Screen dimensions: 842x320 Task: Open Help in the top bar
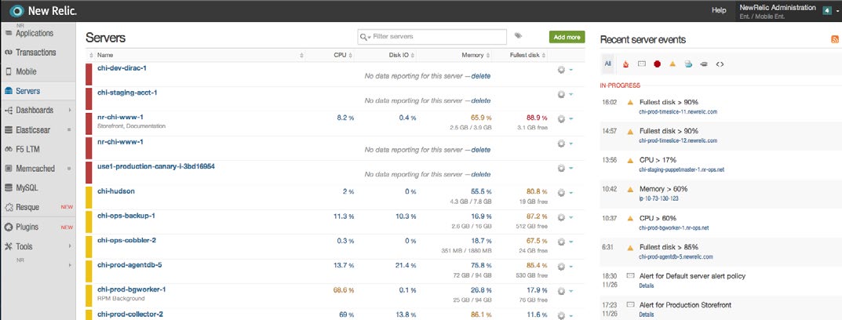(x=719, y=10)
